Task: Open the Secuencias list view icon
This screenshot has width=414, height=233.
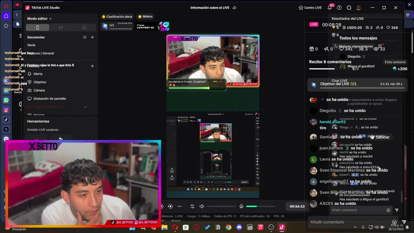Action: tap(84, 37)
